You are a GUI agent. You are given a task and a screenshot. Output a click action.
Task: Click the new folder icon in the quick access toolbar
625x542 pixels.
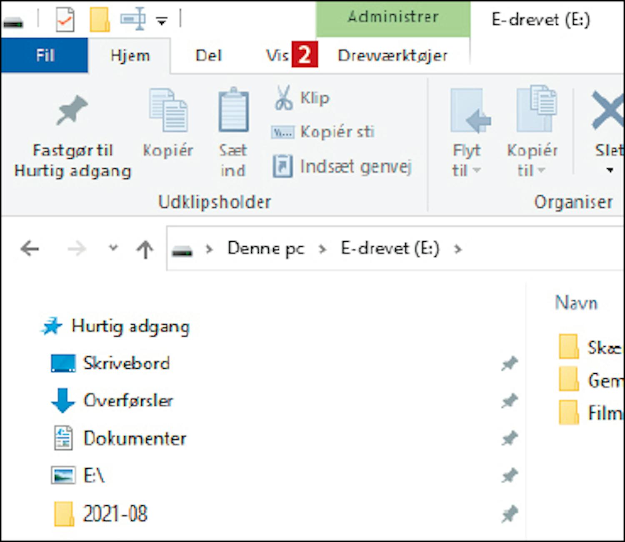100,19
